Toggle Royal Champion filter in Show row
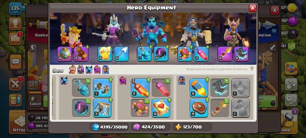Image resolution: width=306 pixels, height=138 pixels. [105, 69]
